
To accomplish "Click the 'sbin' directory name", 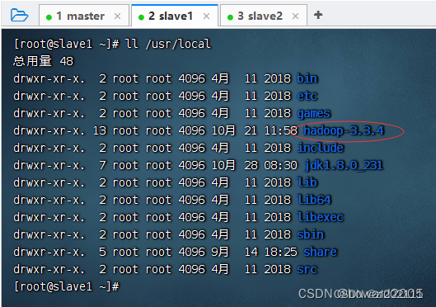I will pos(311,234).
